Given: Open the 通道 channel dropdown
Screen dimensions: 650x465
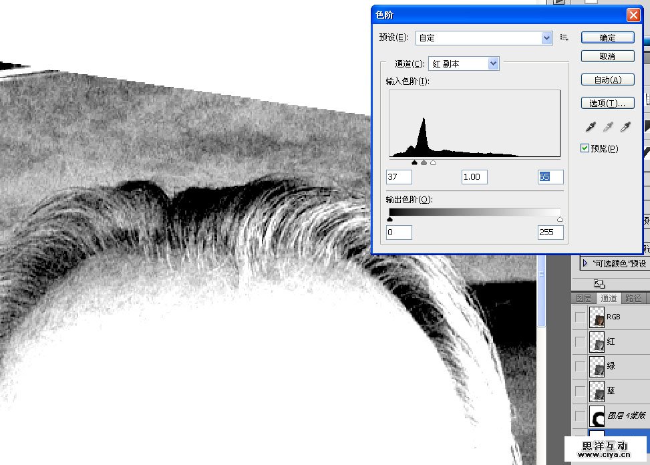Looking at the screenshot, I should [x=493, y=63].
